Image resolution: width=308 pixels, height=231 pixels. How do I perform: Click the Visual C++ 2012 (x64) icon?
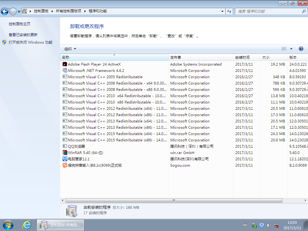(65, 108)
